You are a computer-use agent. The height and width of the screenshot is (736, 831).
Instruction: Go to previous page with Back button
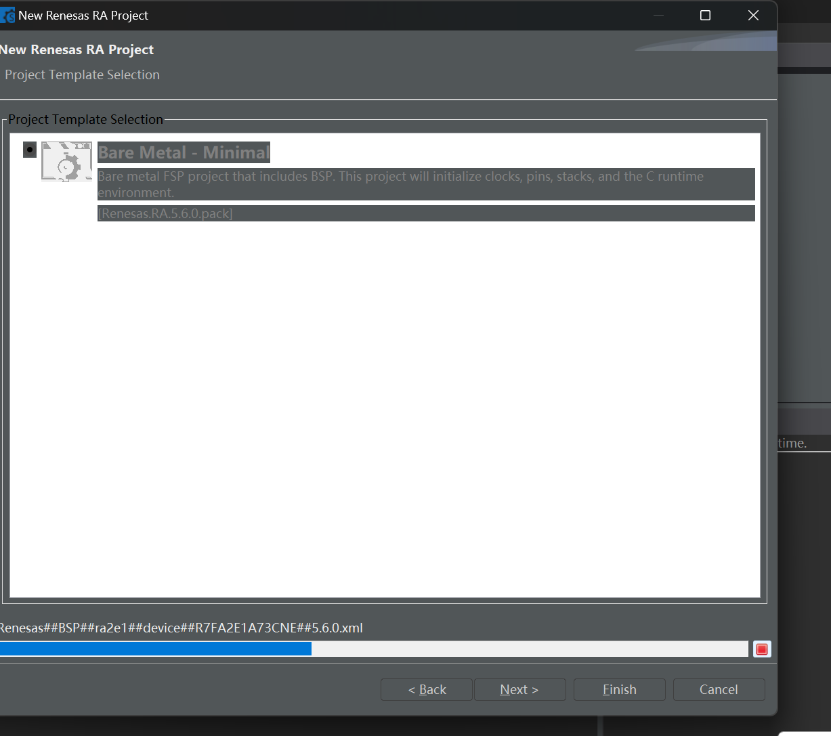pos(427,689)
